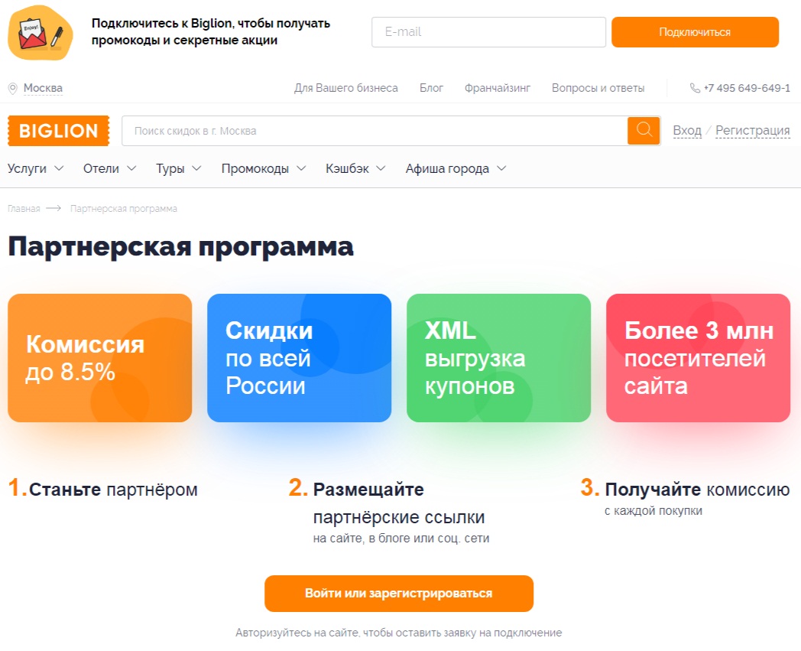
Task: Click the Регистрация link
Action: 753,131
